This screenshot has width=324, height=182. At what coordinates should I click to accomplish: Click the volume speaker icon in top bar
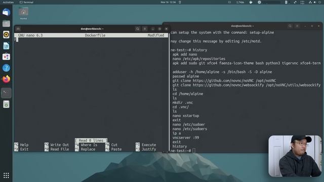[x=315, y=2]
